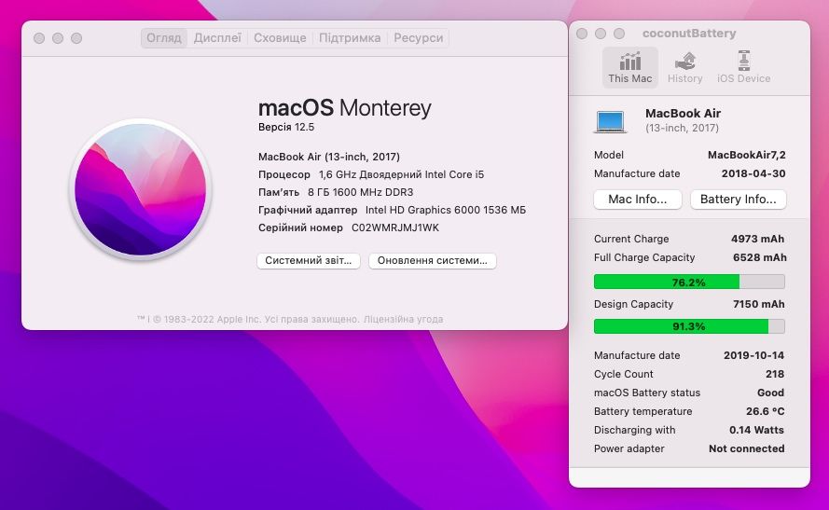Viewport: 829px width, 510px height.
Task: Open Mac Info... in coconutBattery
Action: point(638,200)
